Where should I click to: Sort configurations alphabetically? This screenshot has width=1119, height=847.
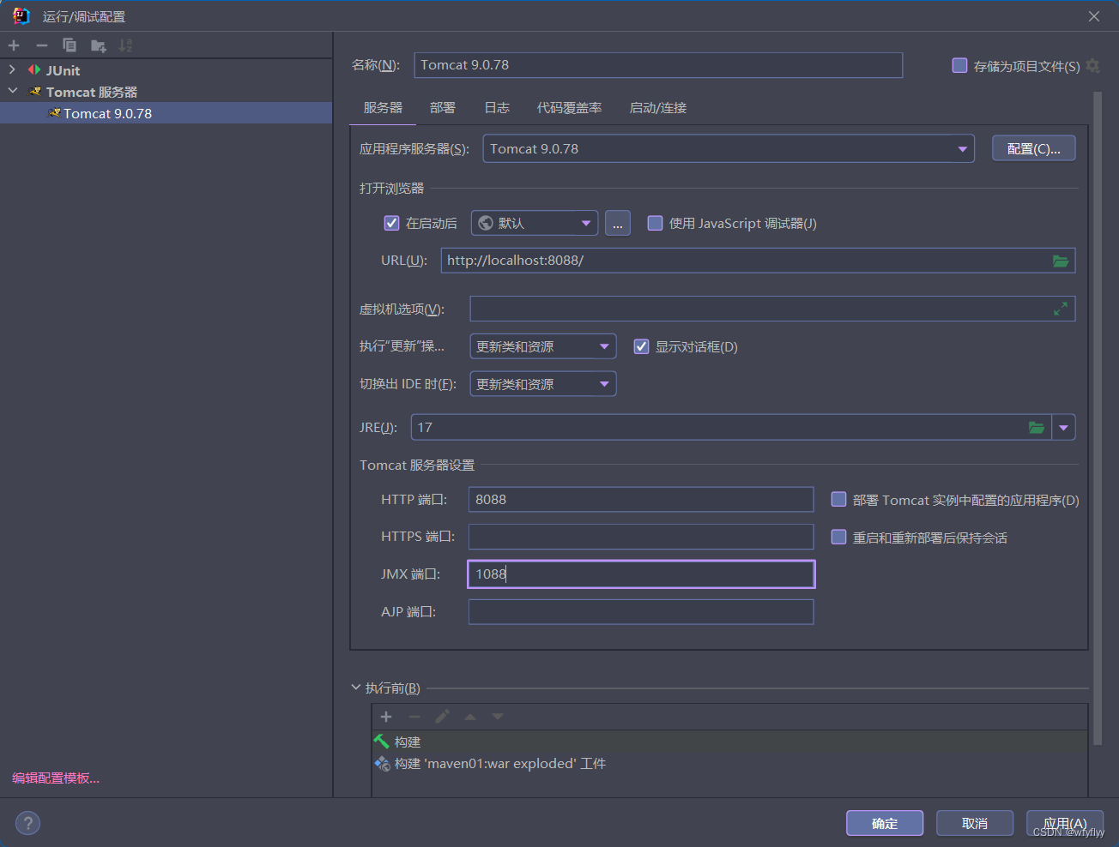(x=125, y=45)
